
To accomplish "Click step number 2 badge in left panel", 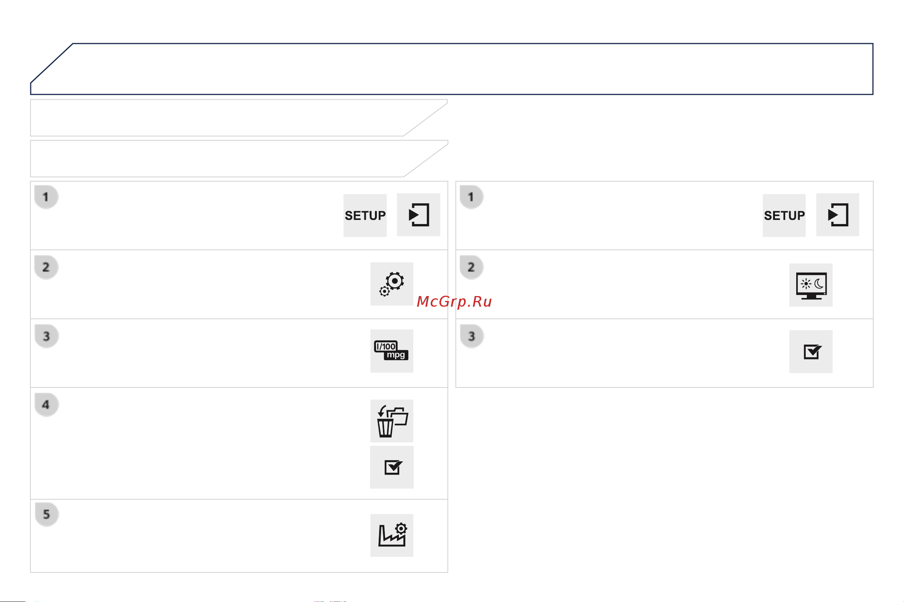I will [46, 267].
